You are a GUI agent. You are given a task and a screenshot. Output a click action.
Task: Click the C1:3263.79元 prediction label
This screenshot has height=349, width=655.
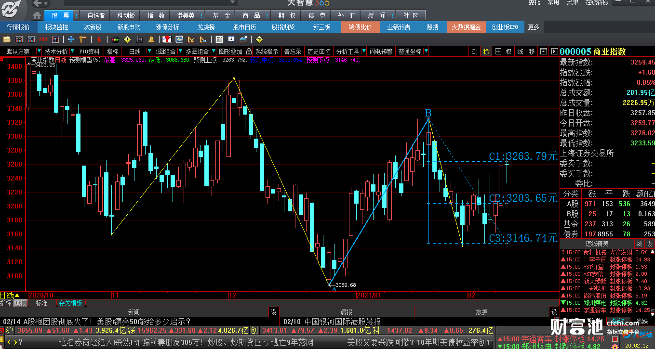pyautogui.click(x=523, y=156)
